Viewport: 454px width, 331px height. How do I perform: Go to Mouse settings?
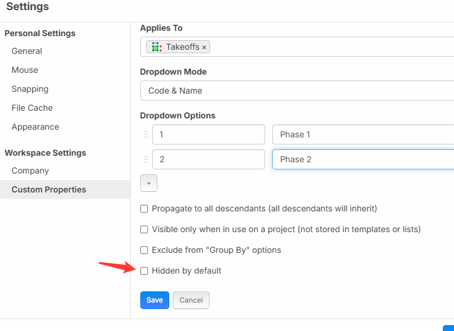click(25, 70)
